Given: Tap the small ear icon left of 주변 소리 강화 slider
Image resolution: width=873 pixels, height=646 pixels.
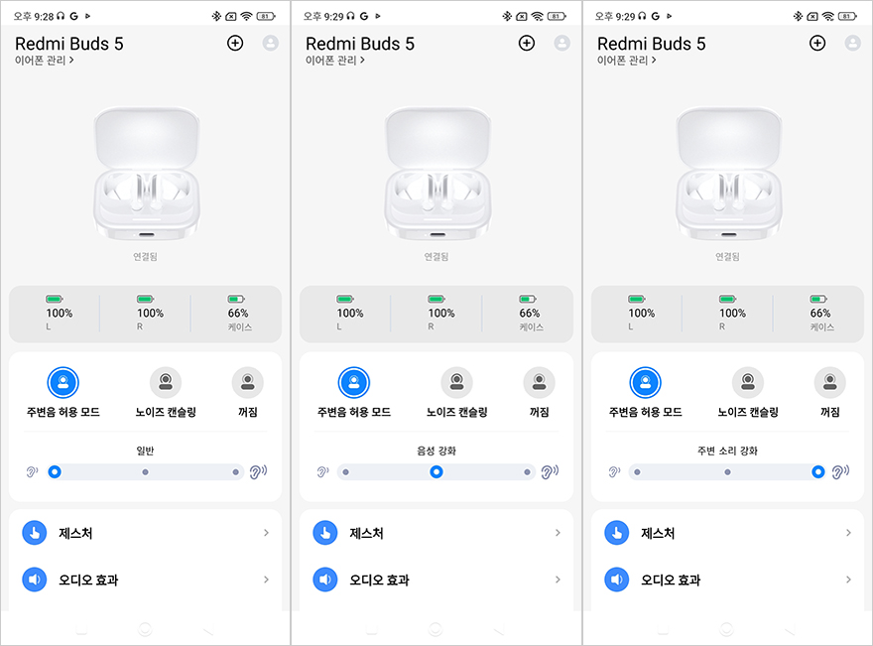Looking at the screenshot, I should coord(614,472).
